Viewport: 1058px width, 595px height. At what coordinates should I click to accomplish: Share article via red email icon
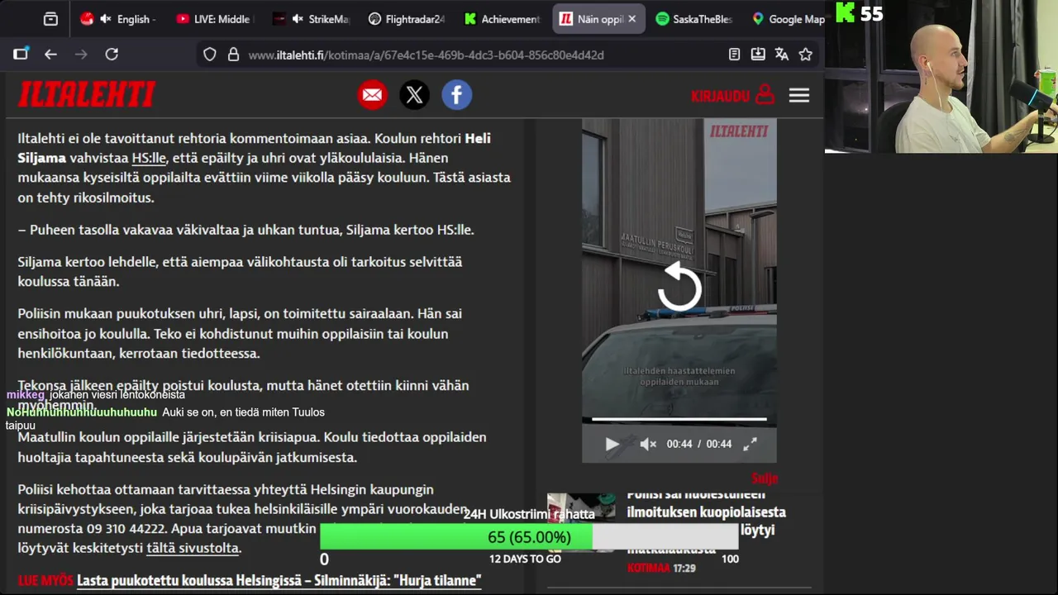373,95
